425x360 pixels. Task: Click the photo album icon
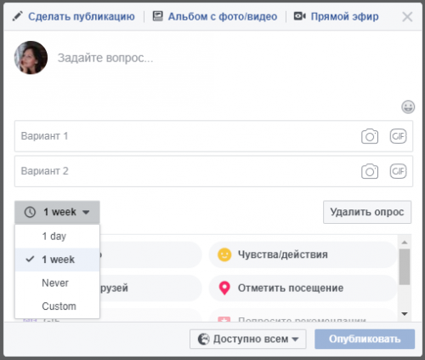point(158,16)
